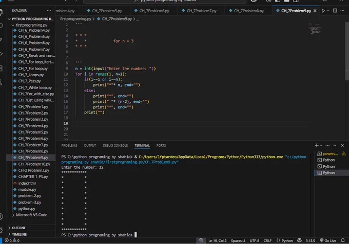Click the editor vertical scrollbar
Image resolution: width=349 pixels, height=244 pixels.
pyautogui.click(x=347, y=51)
